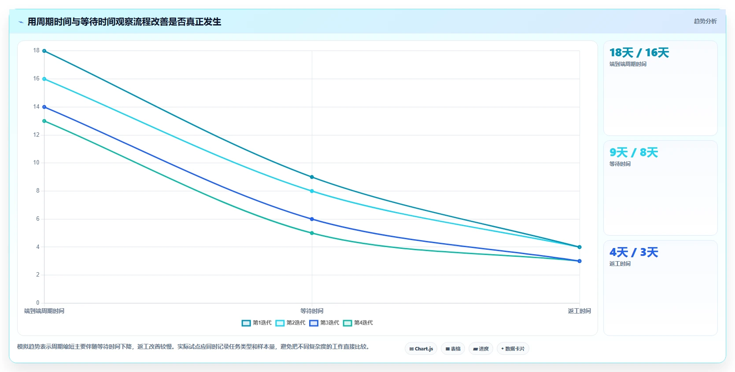The image size is (735, 372).
Task: Click the 第2迭代 legend label
Action: [x=296, y=323]
